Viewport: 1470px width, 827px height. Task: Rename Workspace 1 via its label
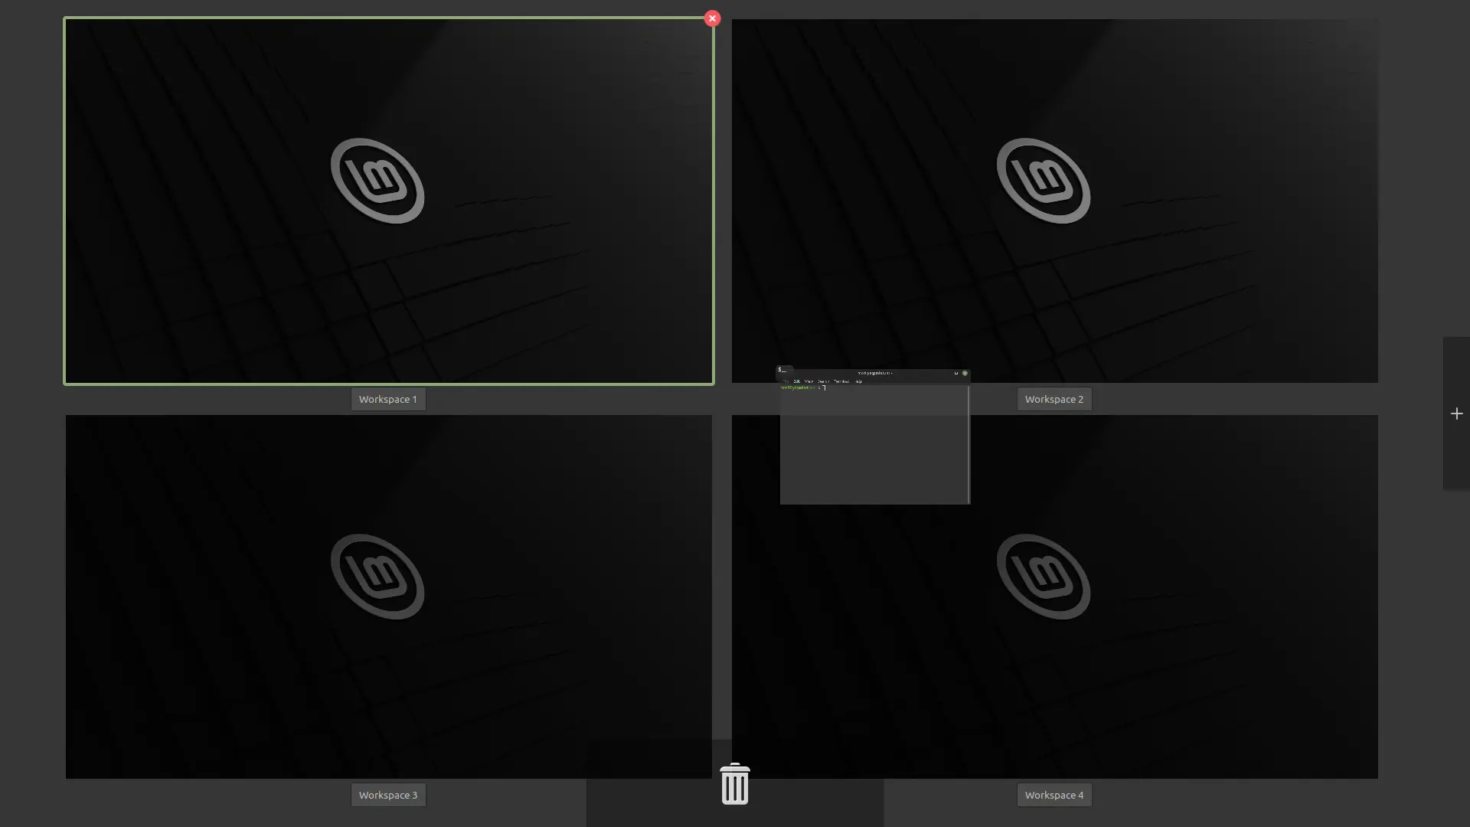click(x=387, y=398)
